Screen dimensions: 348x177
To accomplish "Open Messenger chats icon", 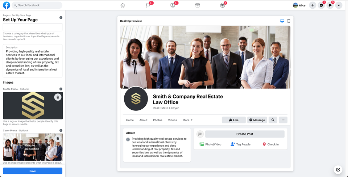I will click(321, 5).
